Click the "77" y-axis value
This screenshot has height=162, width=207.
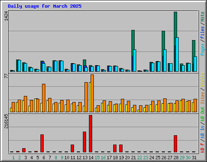[x=6, y=76]
